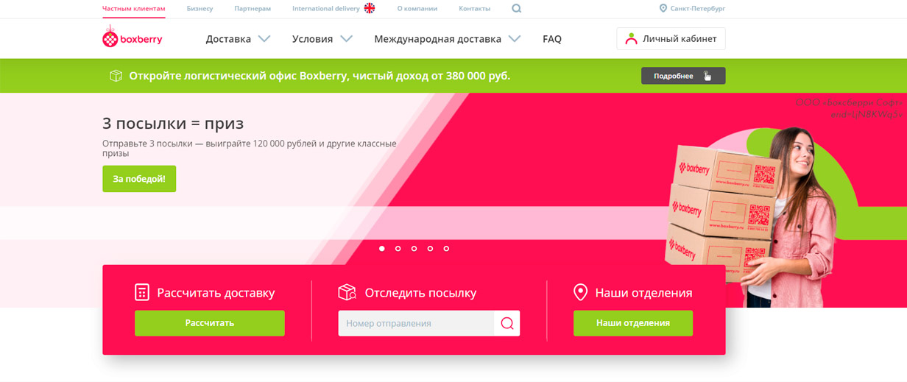Image resolution: width=907 pixels, height=382 pixels.
Task: Click the Номер отправления input field
Action: point(415,323)
